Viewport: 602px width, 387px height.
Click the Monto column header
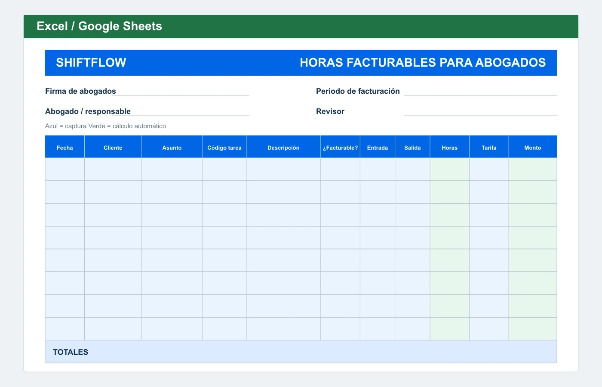coord(533,147)
